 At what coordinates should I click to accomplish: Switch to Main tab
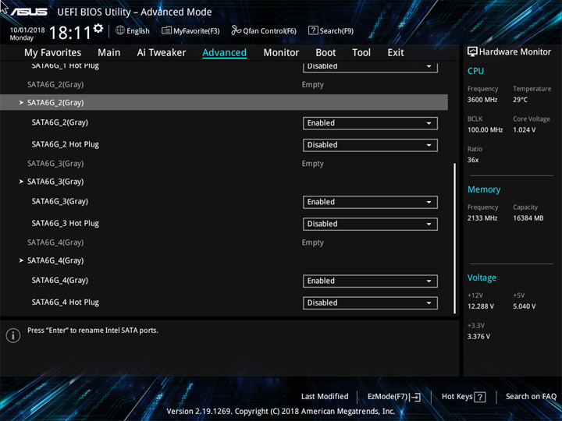coord(109,53)
